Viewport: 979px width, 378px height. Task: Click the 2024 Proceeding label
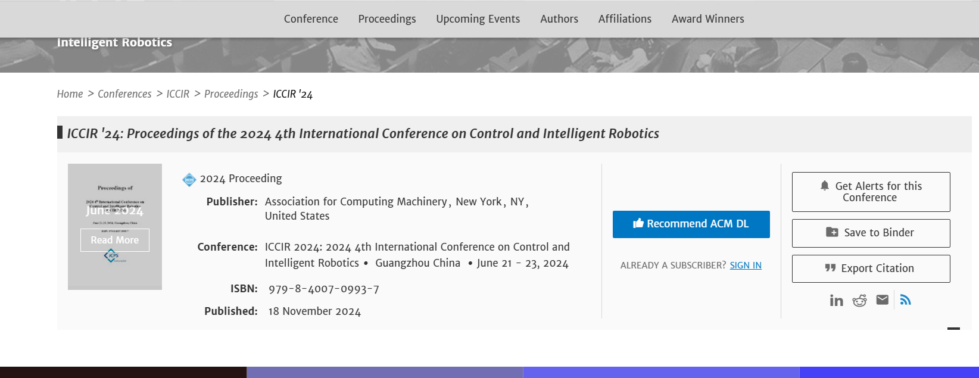(241, 179)
